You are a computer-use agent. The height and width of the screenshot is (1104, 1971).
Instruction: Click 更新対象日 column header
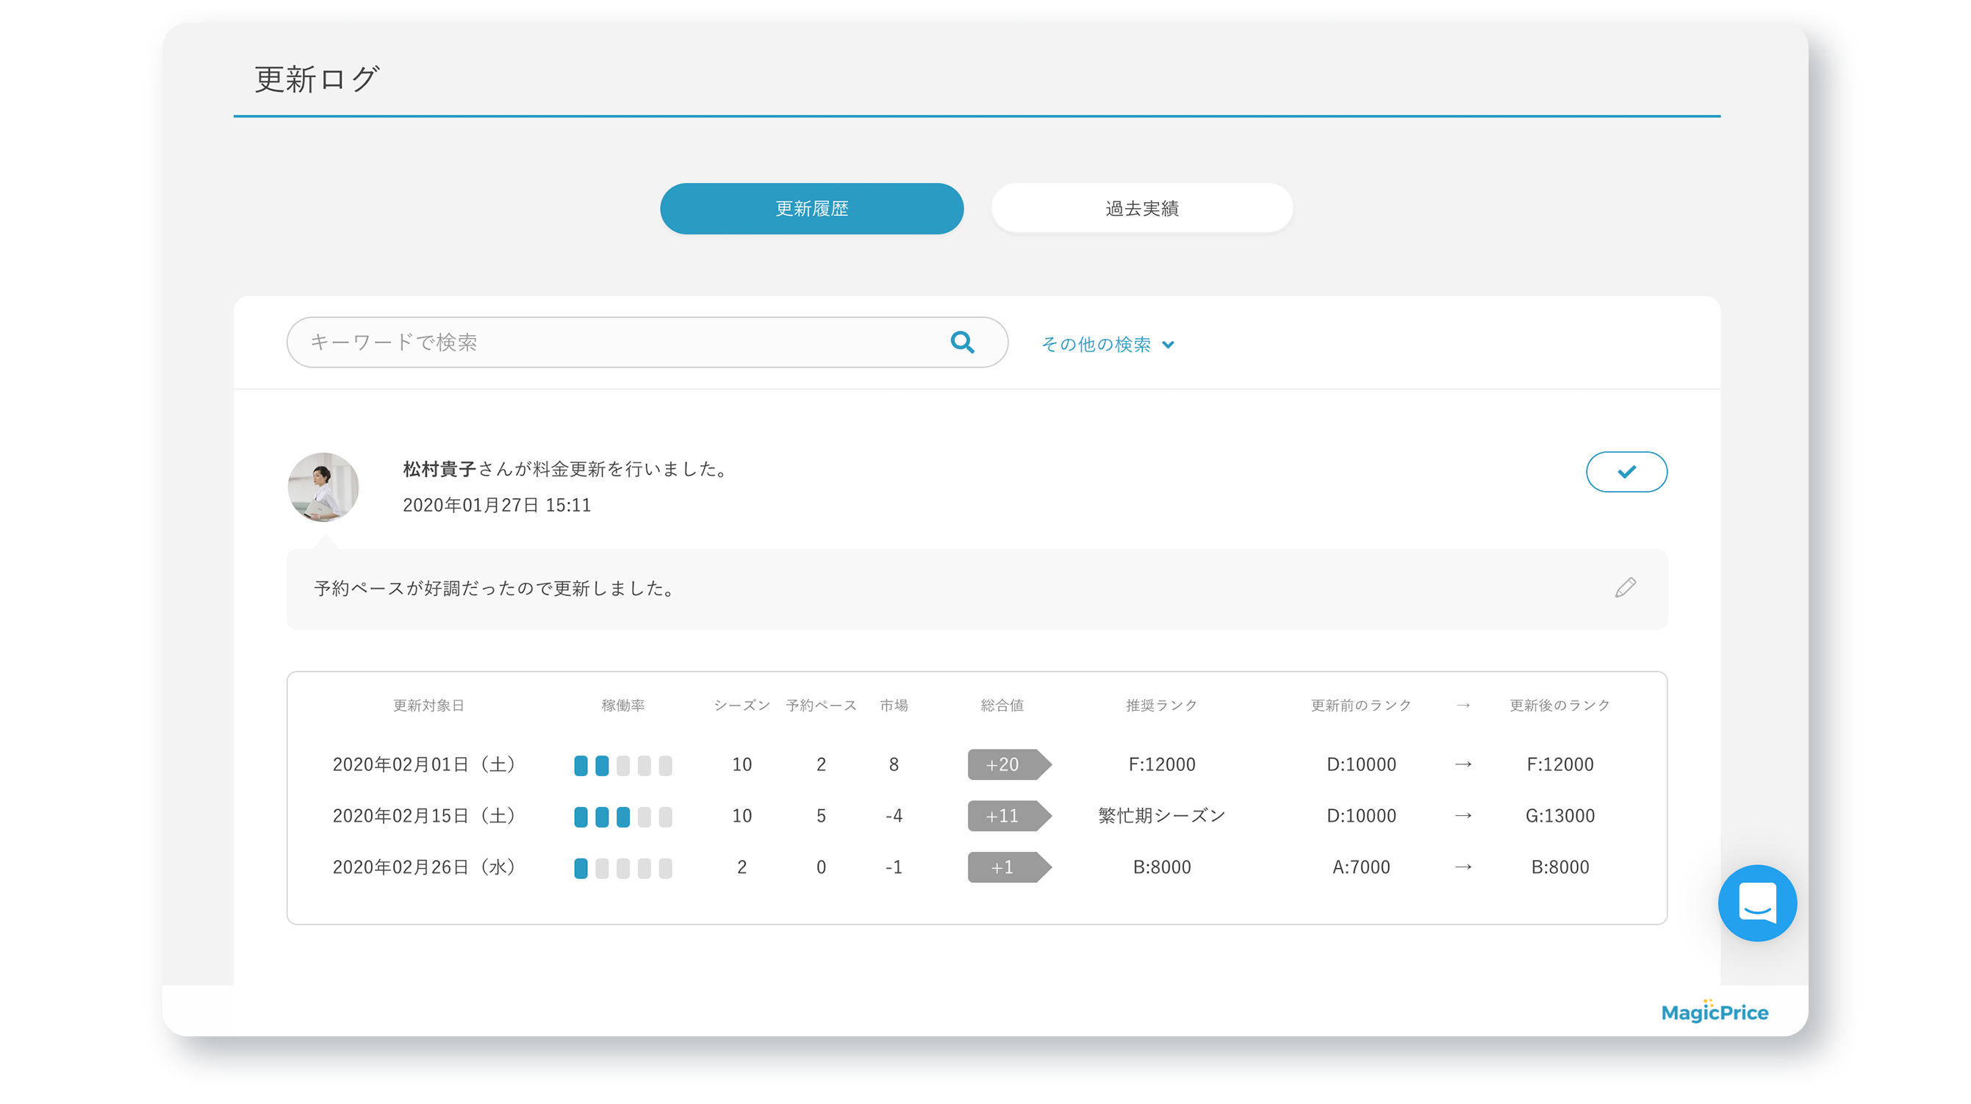click(428, 706)
